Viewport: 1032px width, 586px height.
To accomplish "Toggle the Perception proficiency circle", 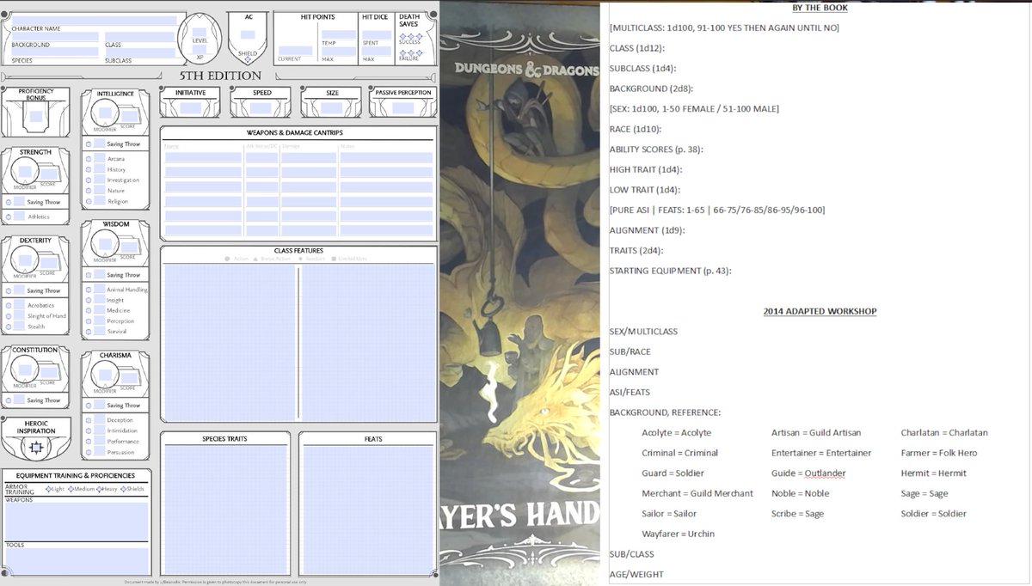I will (x=89, y=320).
